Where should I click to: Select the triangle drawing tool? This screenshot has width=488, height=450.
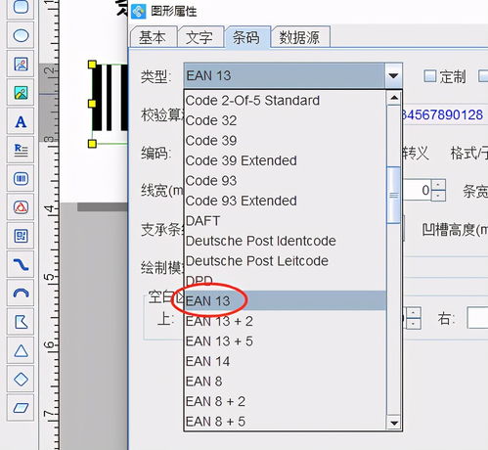[x=21, y=351]
